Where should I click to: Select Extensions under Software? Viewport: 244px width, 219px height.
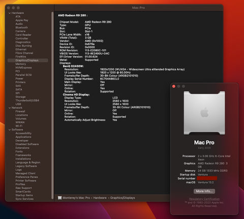(x=22, y=148)
